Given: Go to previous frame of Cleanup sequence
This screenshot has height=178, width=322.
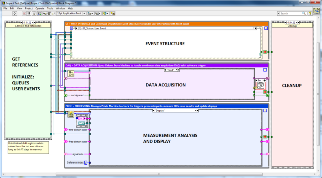Looking at the screenshot, I should tap(286, 22).
